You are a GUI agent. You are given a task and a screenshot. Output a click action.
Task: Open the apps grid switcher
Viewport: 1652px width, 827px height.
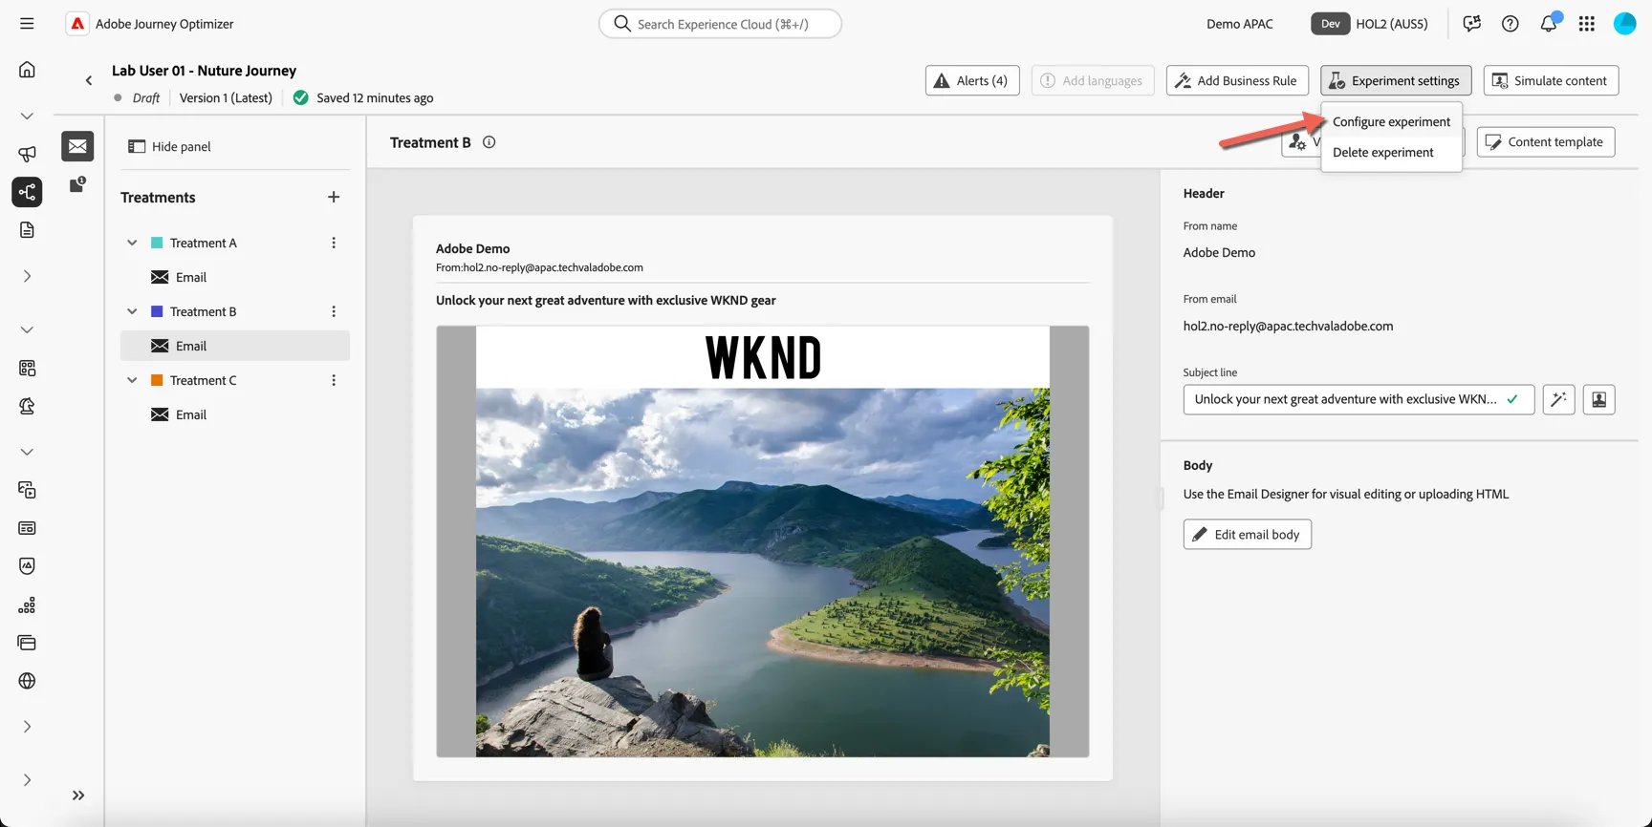coord(1587,24)
